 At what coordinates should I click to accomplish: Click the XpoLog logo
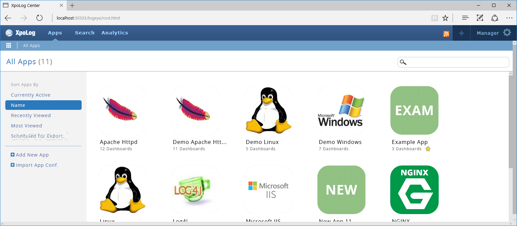[21, 33]
